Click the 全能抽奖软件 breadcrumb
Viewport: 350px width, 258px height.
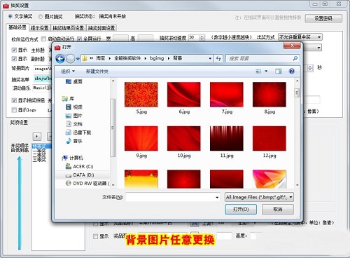127,58
